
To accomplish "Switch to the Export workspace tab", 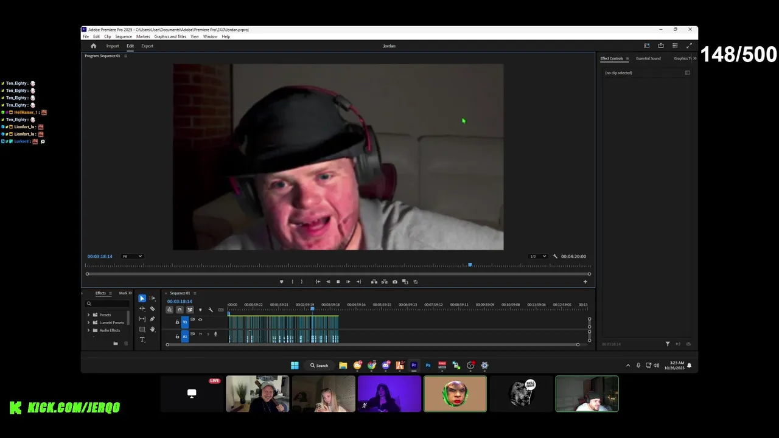I will 147,46.
